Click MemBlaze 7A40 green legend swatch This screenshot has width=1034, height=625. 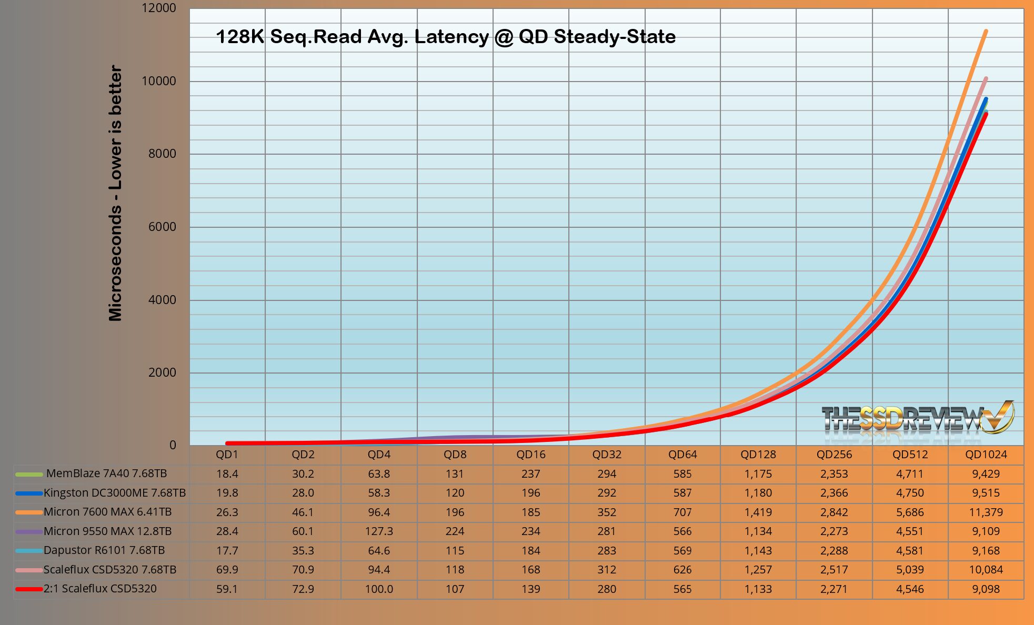(29, 474)
